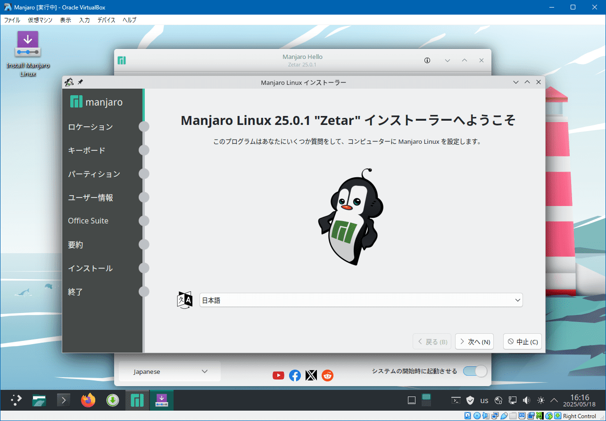Click the Manjaro logo in Hello title bar
This screenshot has width=606, height=421.
pos(122,60)
